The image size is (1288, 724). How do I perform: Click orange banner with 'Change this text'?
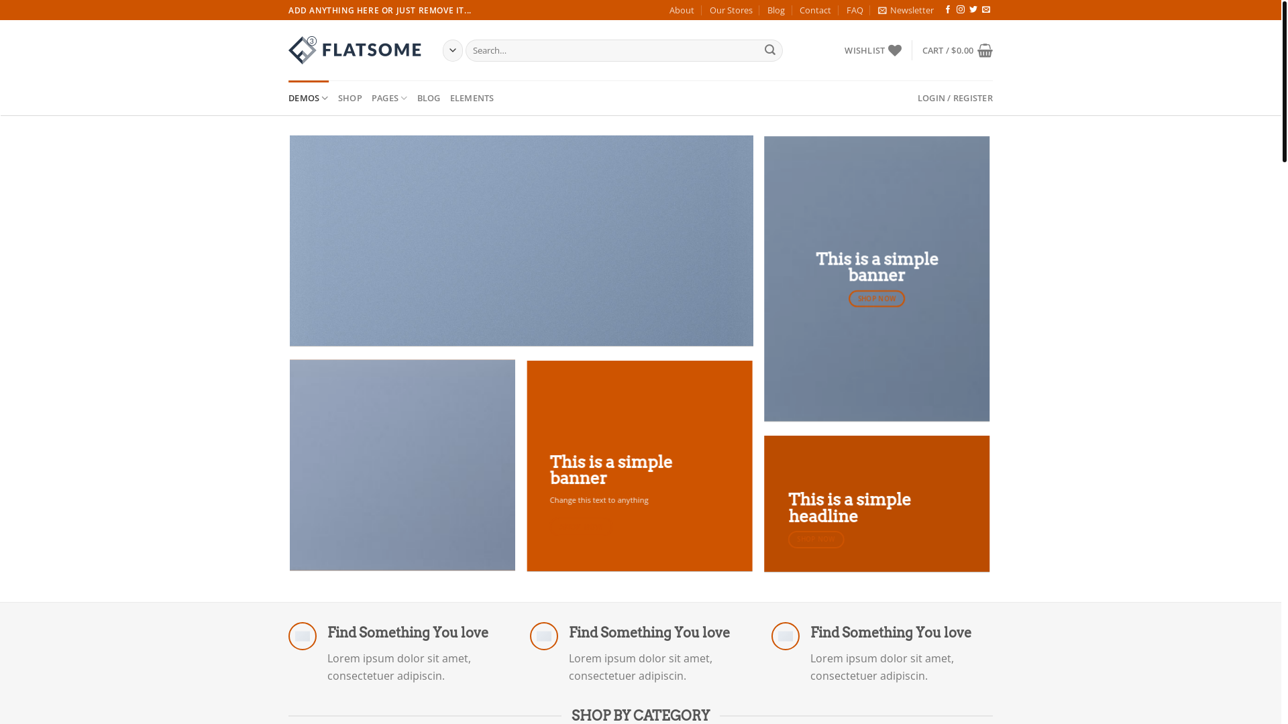[639, 466]
